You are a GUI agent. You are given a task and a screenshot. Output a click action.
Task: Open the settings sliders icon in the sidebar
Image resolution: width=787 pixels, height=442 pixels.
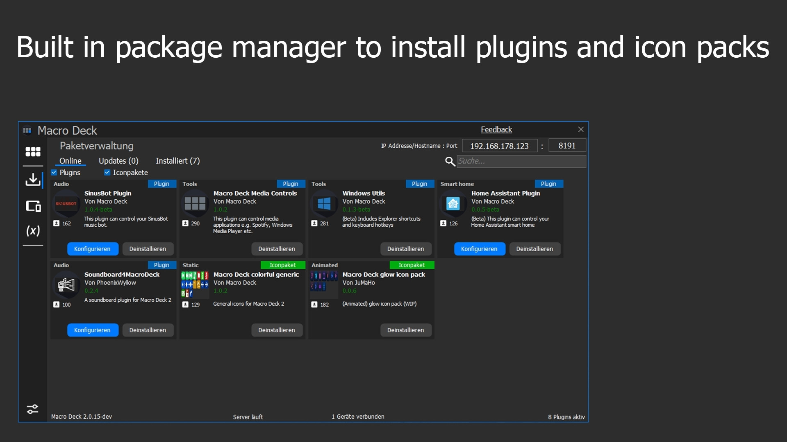[x=32, y=409]
